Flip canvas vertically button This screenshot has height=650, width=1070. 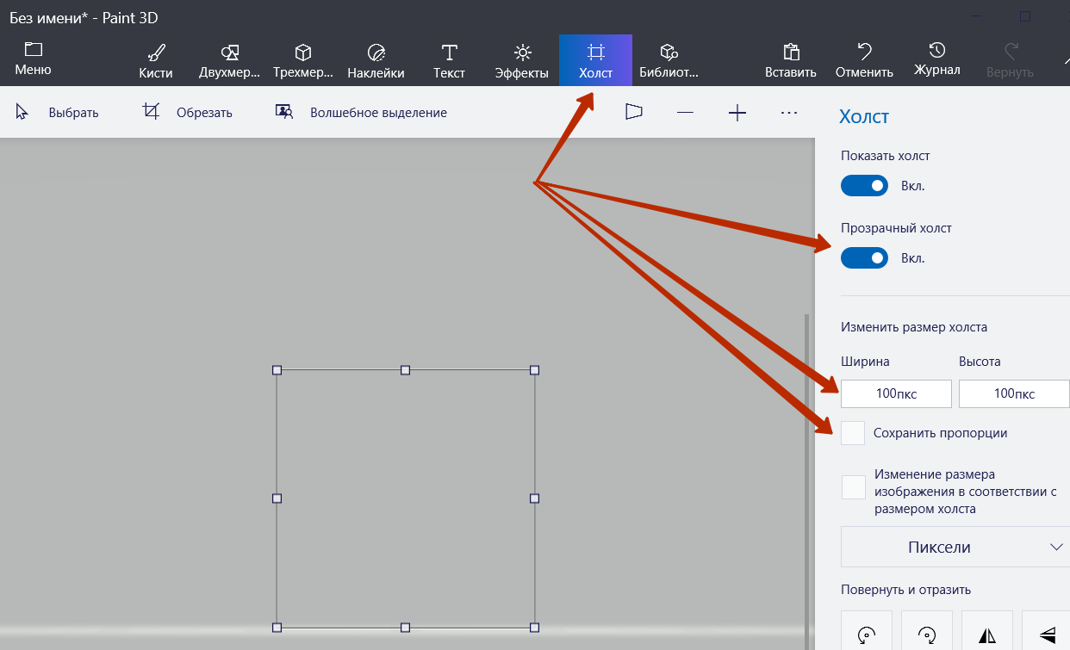tap(1046, 630)
